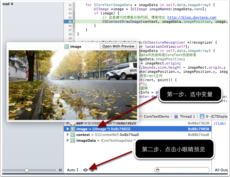
Task: Click the list icon beside the slider
Action: pyautogui.click(x=60, y=170)
